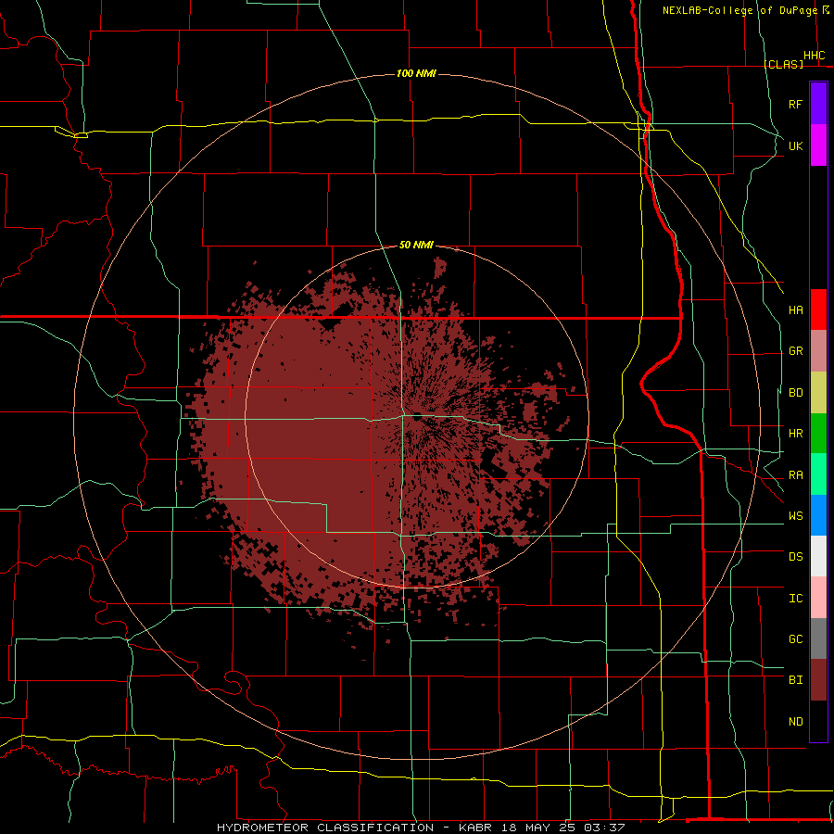This screenshot has height=834, width=834.
Task: Click the UK magenta legend swatch
Action: [818, 145]
